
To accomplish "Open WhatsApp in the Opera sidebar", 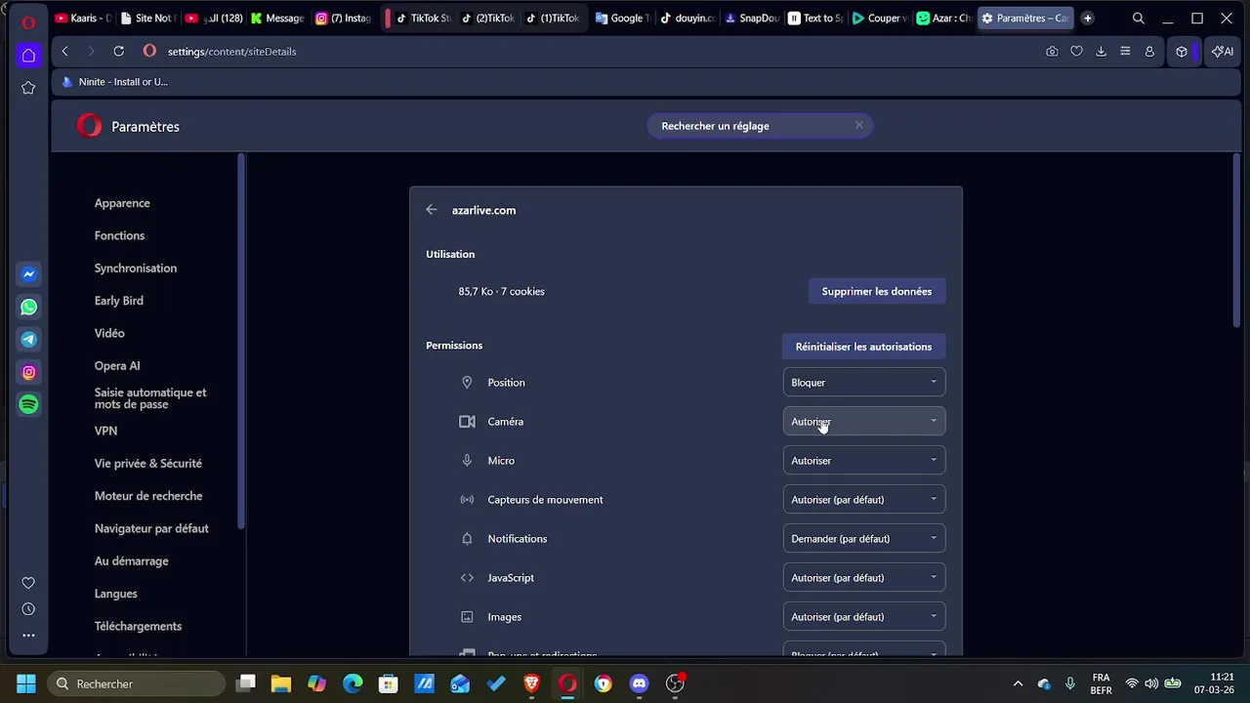I will pos(28,307).
